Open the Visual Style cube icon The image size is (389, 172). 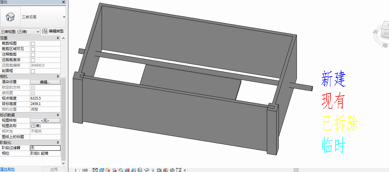[x=102, y=170]
